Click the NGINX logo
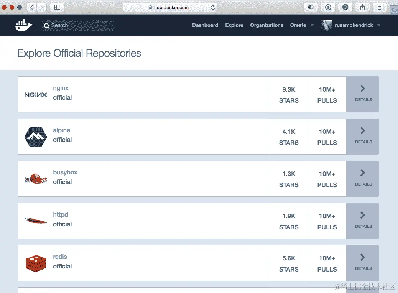Image resolution: width=398 pixels, height=293 pixels. click(36, 95)
